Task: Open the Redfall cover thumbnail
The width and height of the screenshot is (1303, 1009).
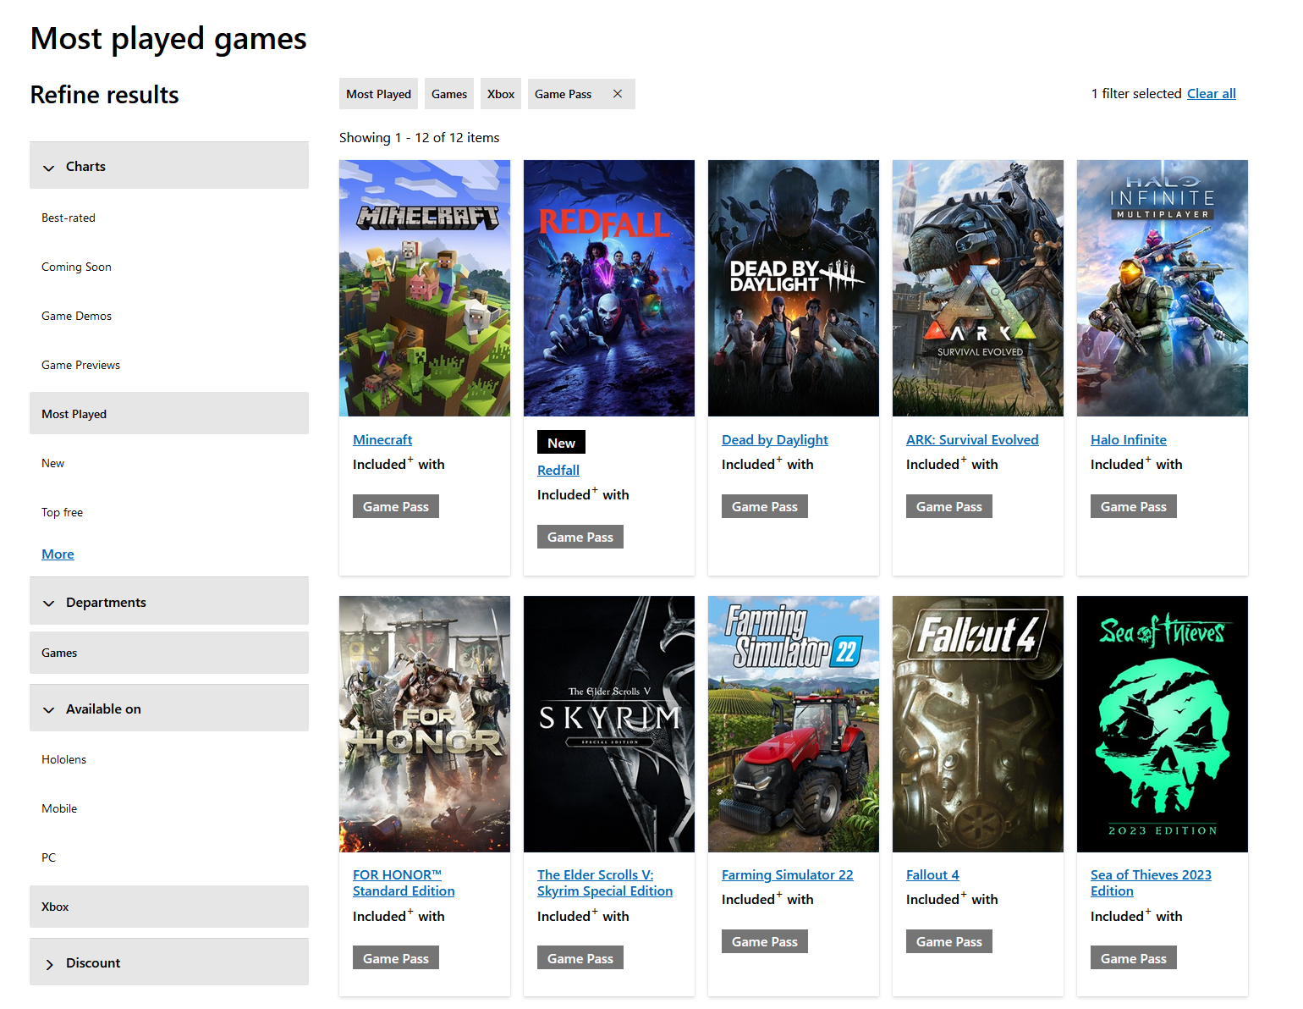Action: 609,288
